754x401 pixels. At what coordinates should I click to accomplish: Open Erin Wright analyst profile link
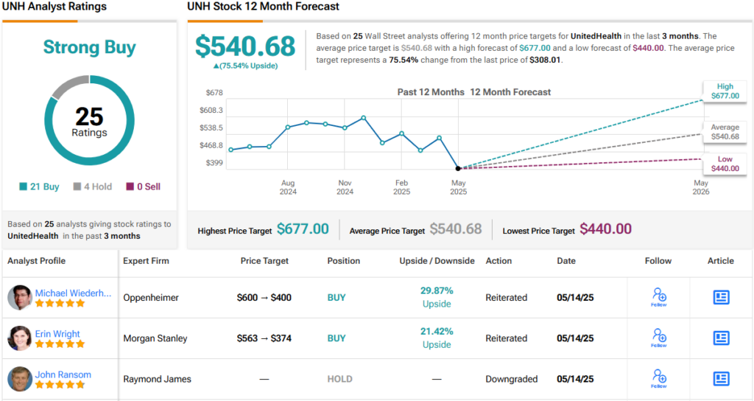[x=57, y=334]
